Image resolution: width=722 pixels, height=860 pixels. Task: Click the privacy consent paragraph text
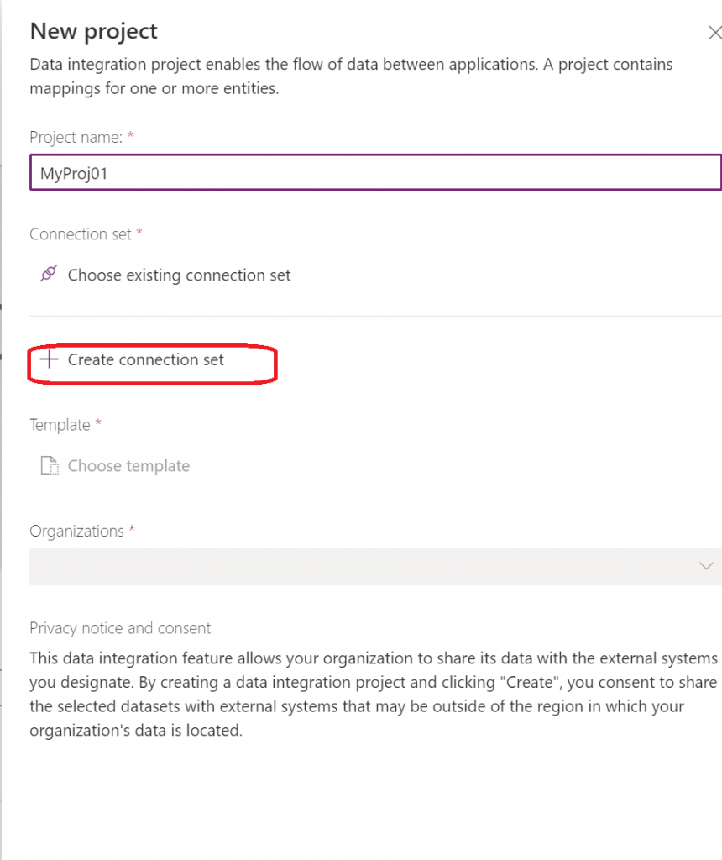pos(373,694)
